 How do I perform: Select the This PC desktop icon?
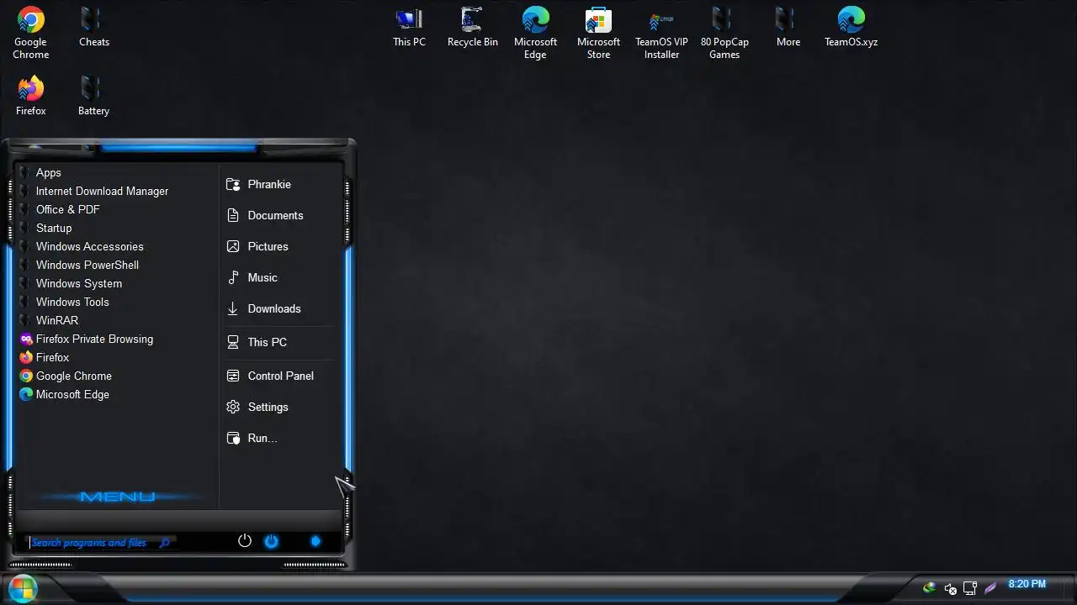tap(409, 28)
